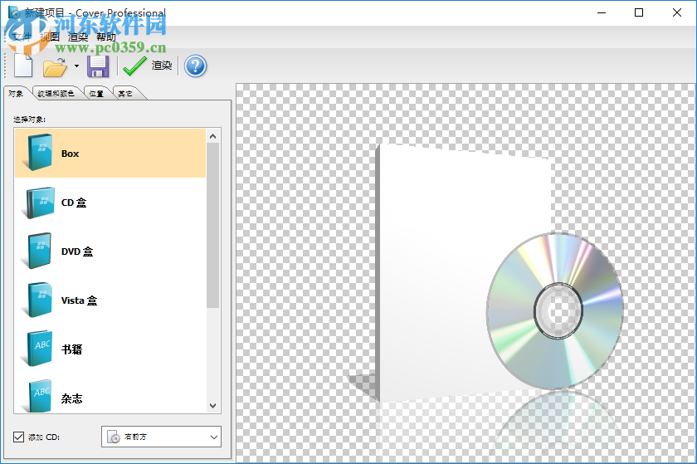
Task: Open the 渲染 menu in menu bar
Action: (x=78, y=37)
